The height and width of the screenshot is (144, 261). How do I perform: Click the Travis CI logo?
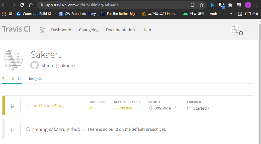(16, 29)
